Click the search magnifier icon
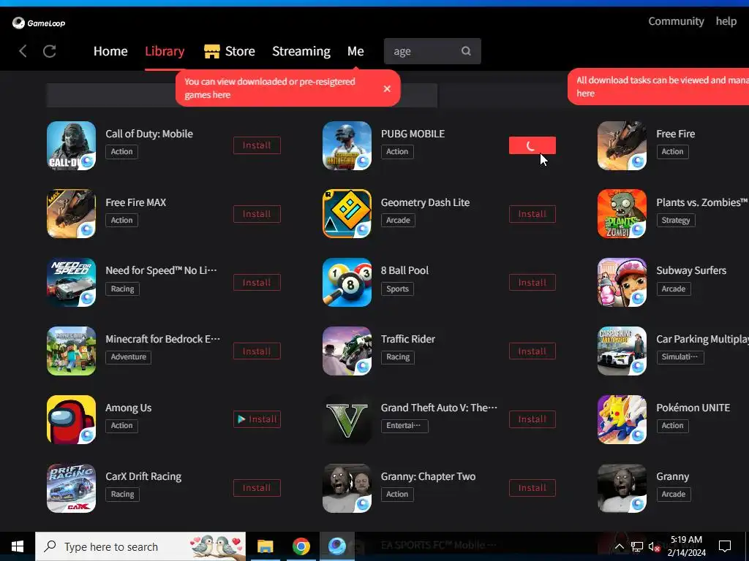Screen dimensions: 749x561 (x=466, y=51)
